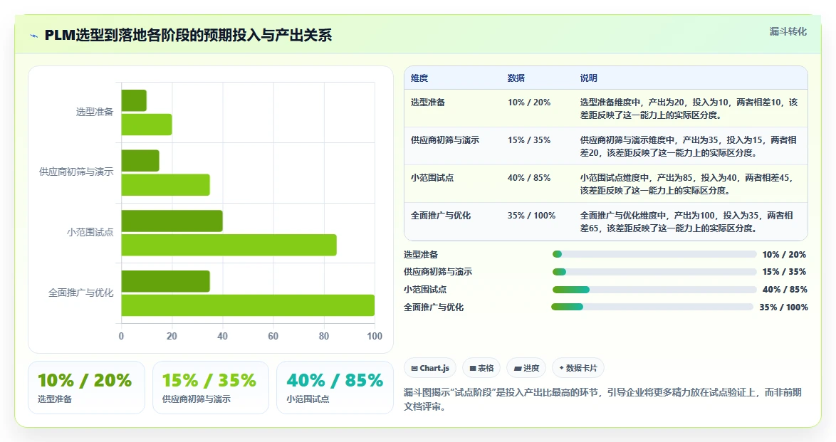
Task: Click the 选型准备 label in the progress list
Action: 421,255
